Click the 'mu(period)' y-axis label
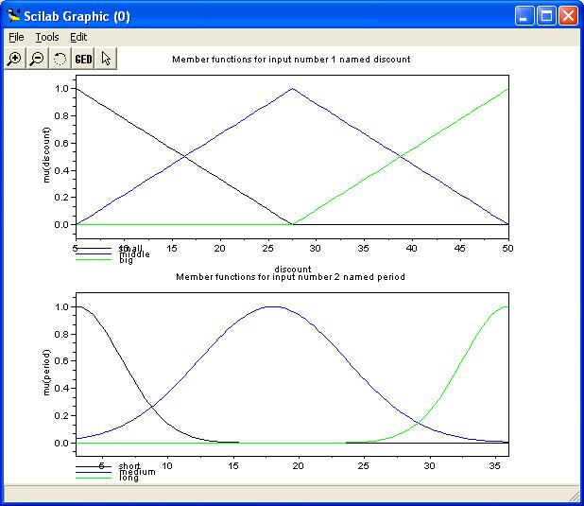Viewport: 584px width, 506px height. (x=47, y=375)
